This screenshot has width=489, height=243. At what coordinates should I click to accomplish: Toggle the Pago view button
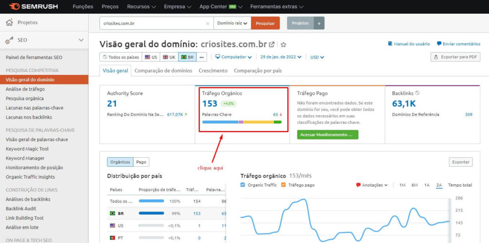coord(141,162)
